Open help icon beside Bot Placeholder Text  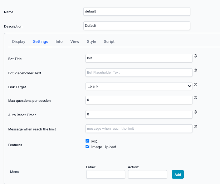click(195, 70)
